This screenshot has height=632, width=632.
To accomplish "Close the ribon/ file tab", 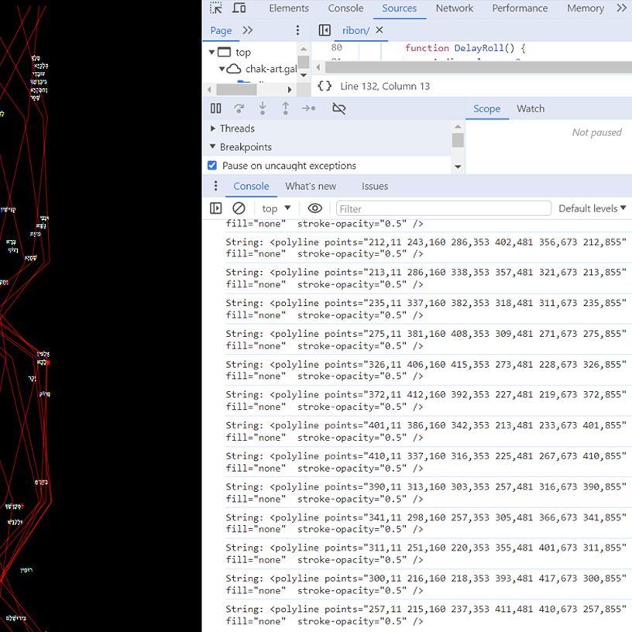I will [380, 30].
